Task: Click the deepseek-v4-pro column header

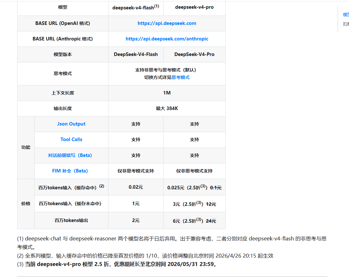Action: pyautogui.click(x=194, y=7)
